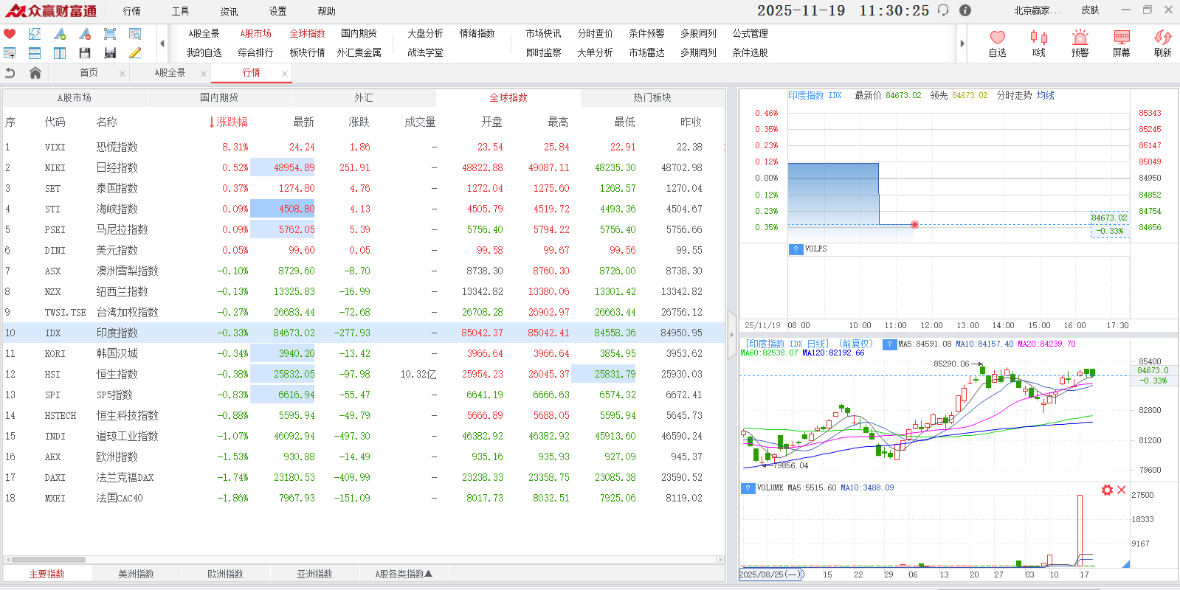Click the floppy disk save icon
The width and height of the screenshot is (1180, 590).
coord(85,53)
